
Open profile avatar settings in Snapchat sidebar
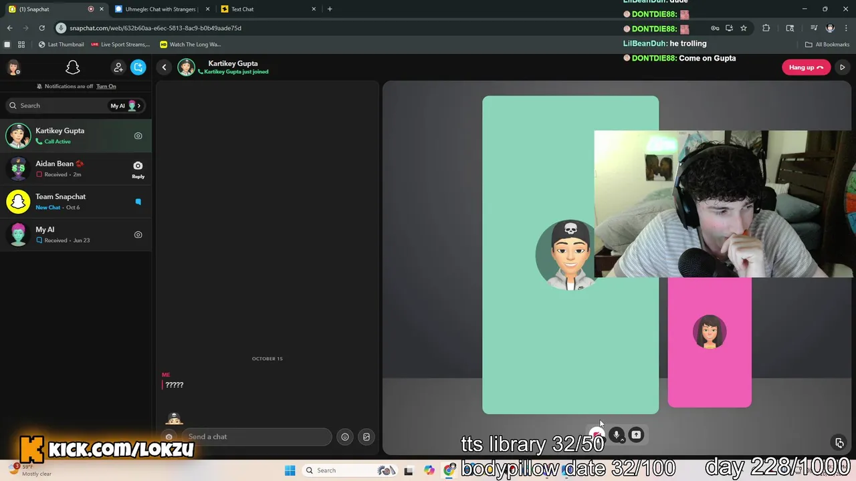coord(13,67)
